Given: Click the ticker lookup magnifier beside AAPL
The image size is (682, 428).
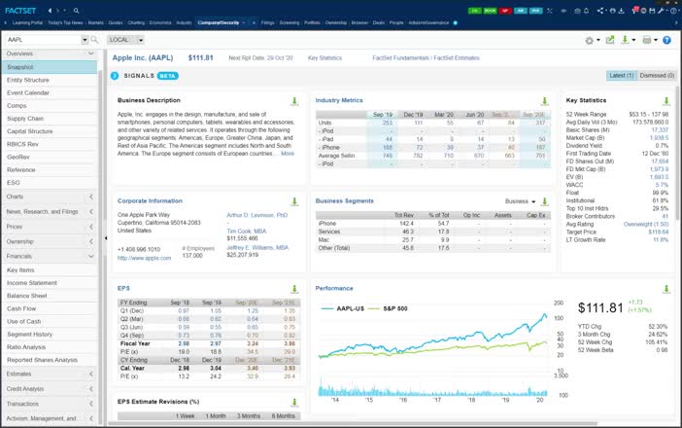Looking at the screenshot, I should pyautogui.click(x=94, y=40).
